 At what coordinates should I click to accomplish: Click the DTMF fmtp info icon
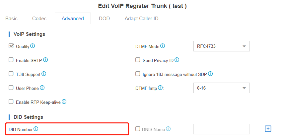pyautogui.click(x=160, y=88)
